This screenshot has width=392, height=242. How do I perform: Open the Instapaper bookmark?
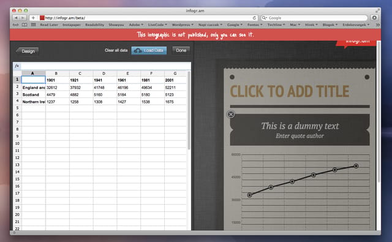pyautogui.click(x=72, y=25)
